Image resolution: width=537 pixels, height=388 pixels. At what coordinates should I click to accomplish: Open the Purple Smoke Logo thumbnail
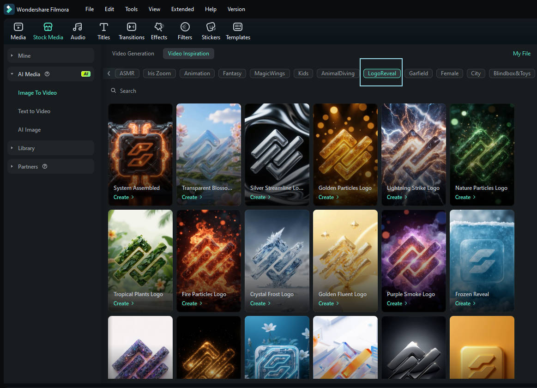tap(414, 261)
